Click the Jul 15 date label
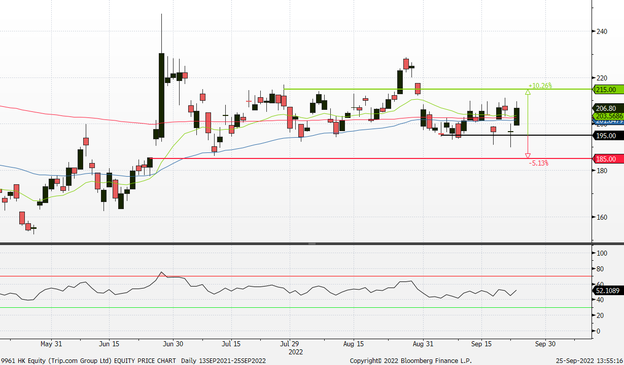The height and width of the screenshot is (365, 624). click(x=231, y=344)
